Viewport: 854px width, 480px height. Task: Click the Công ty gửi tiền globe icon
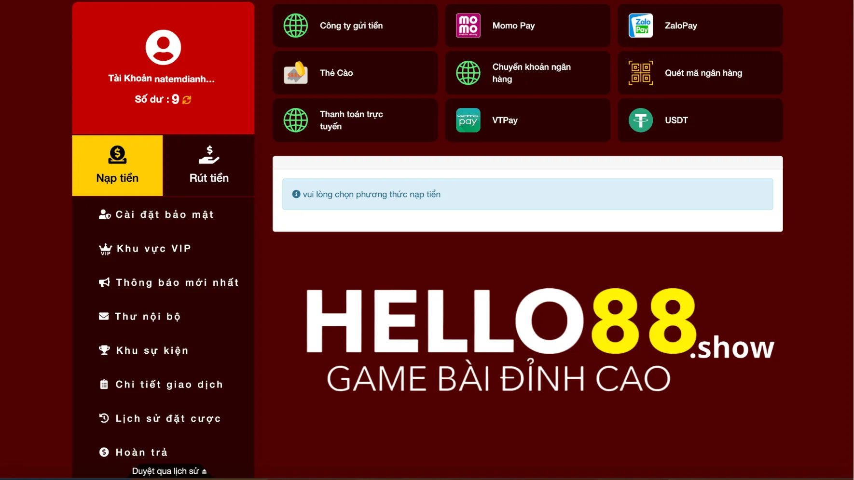coord(296,26)
